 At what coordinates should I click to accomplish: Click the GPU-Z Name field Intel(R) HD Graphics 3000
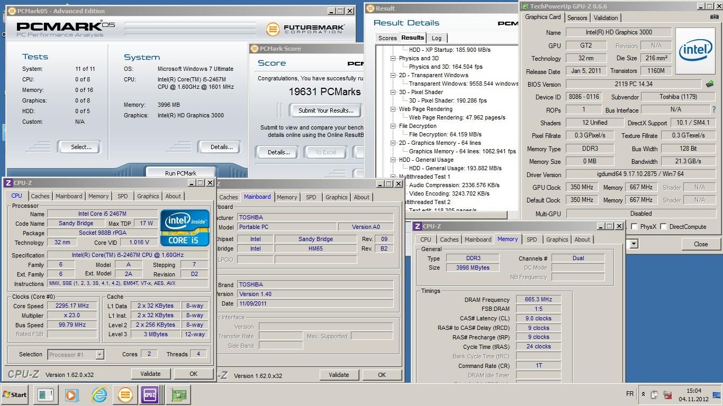pyautogui.click(x=619, y=32)
